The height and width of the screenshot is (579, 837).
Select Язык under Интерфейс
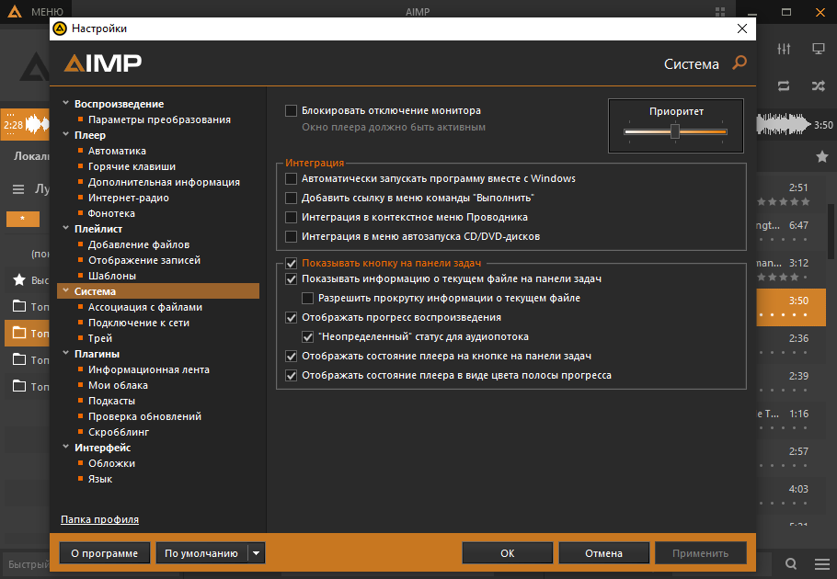(100, 480)
